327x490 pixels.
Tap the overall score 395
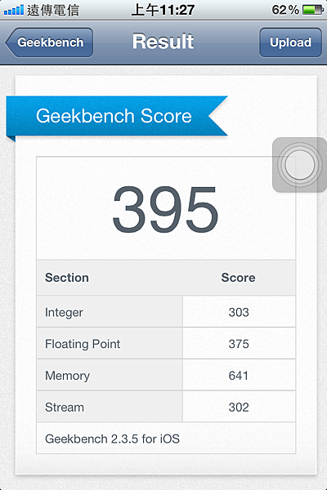tap(165, 209)
